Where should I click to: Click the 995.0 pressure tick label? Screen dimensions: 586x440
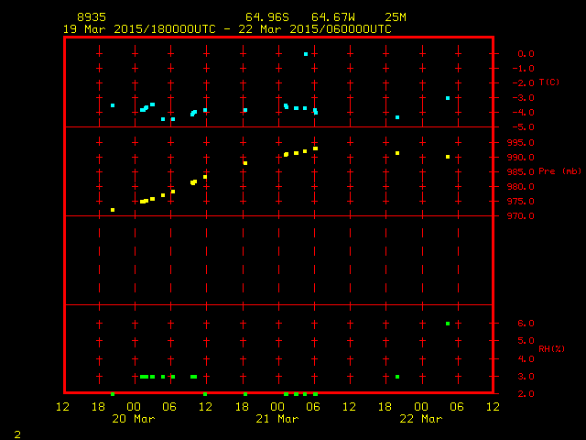click(x=521, y=143)
